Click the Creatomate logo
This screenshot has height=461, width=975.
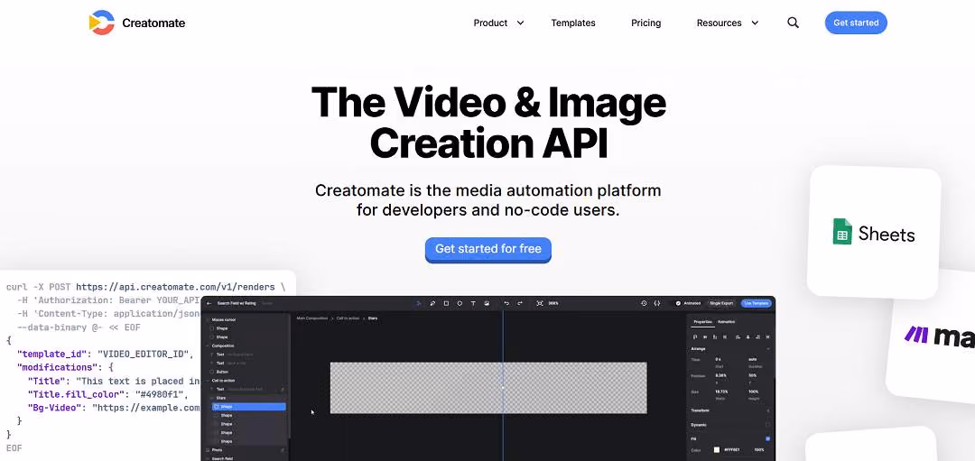tap(137, 23)
